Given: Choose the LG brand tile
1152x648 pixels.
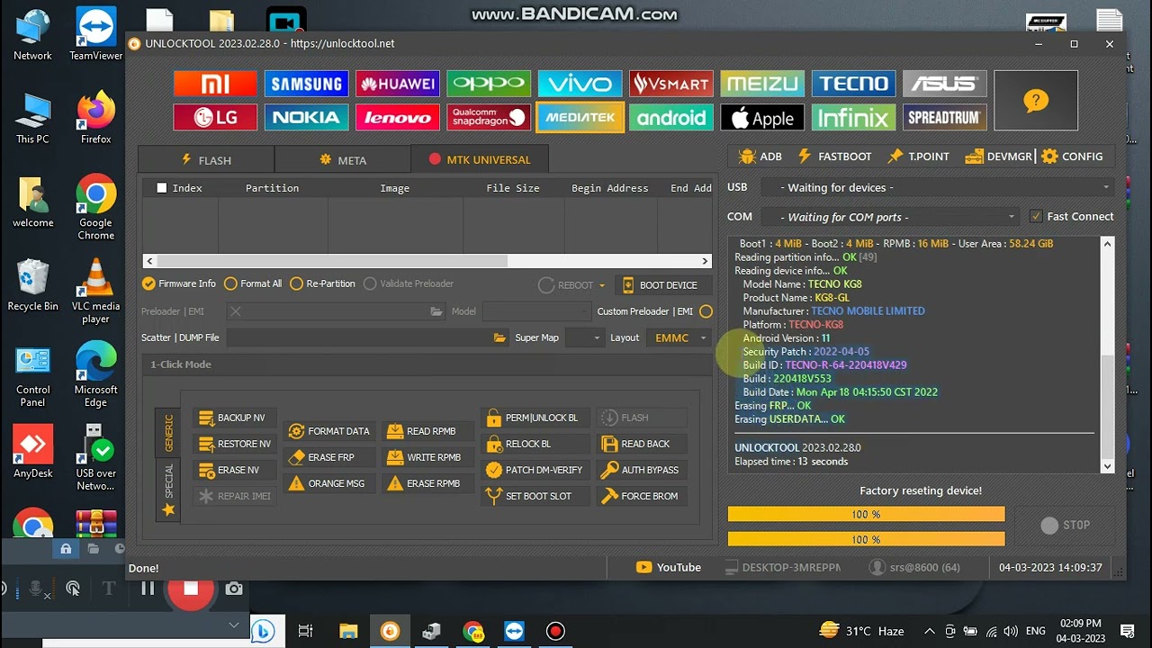Looking at the screenshot, I should (x=215, y=117).
